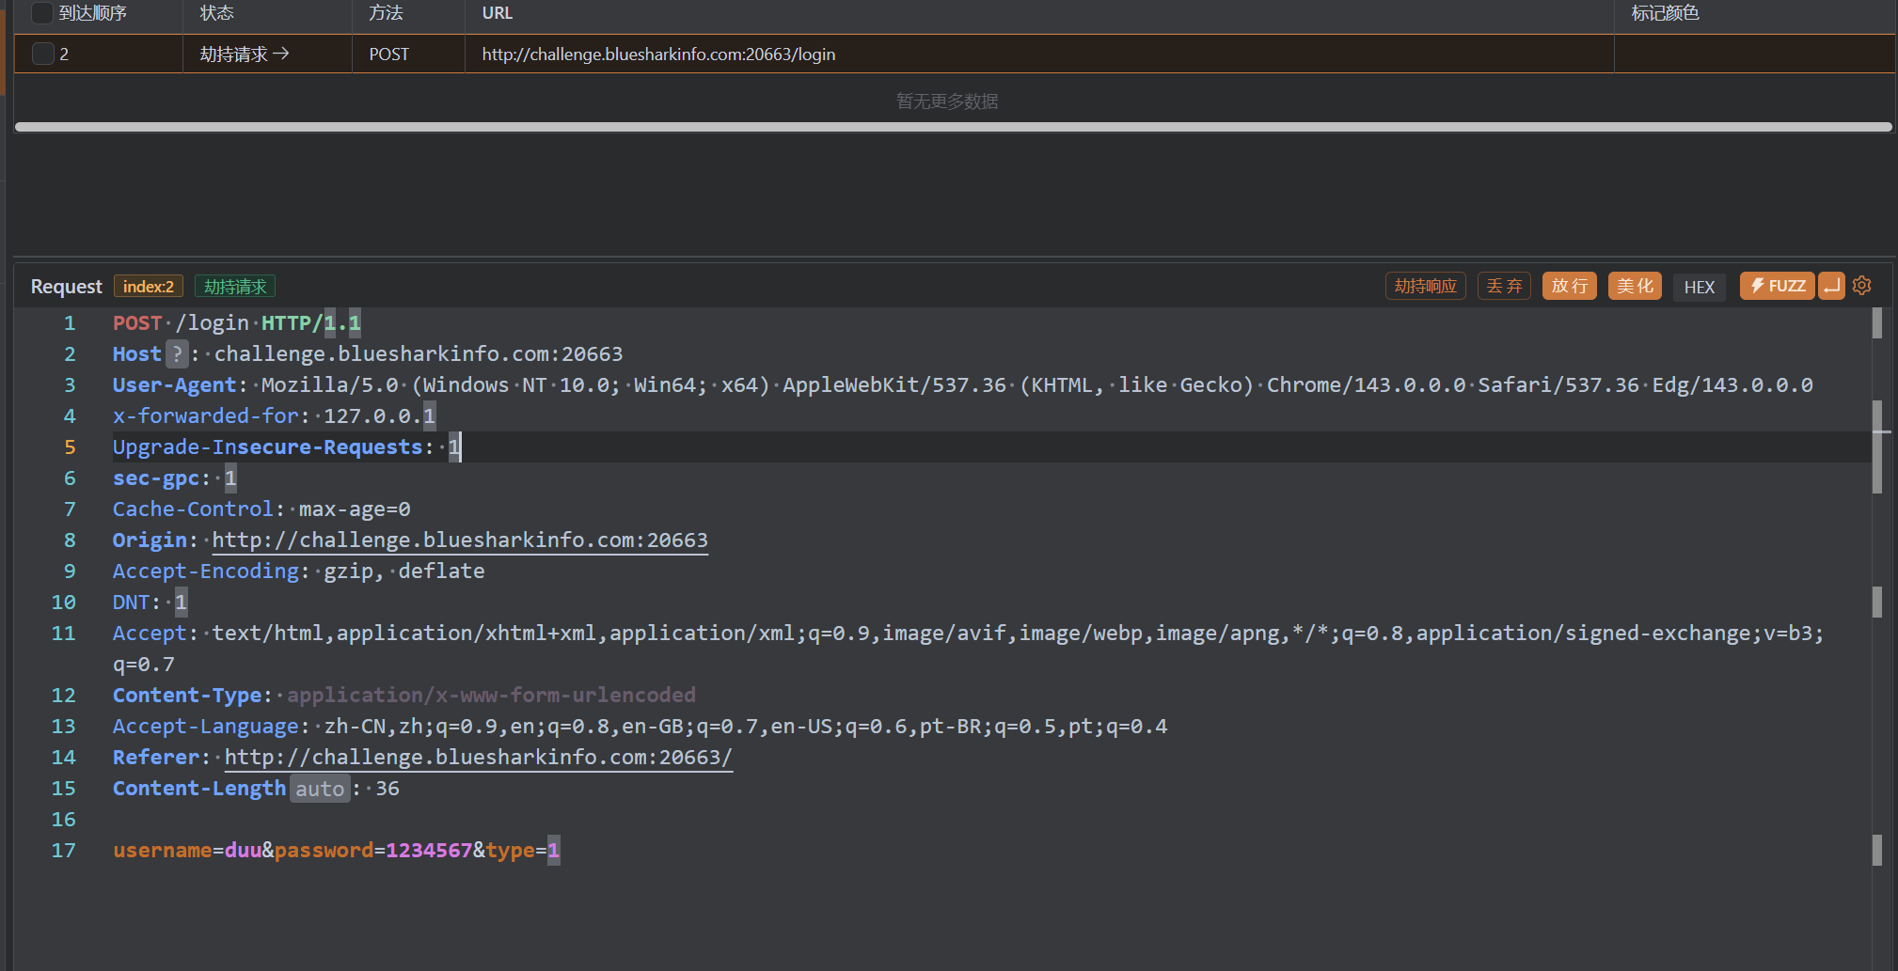Viewport: 1898px width, 971px height.
Task: Check the checkbox for row 2
Action: coord(42,55)
